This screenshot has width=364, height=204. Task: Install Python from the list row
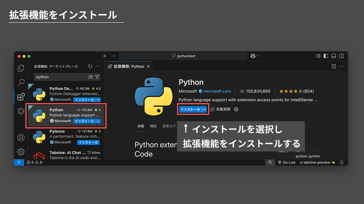pos(85,121)
